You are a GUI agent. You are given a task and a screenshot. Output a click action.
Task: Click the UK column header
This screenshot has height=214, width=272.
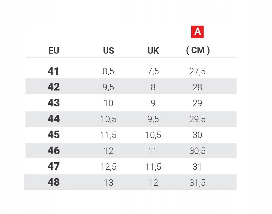click(153, 51)
